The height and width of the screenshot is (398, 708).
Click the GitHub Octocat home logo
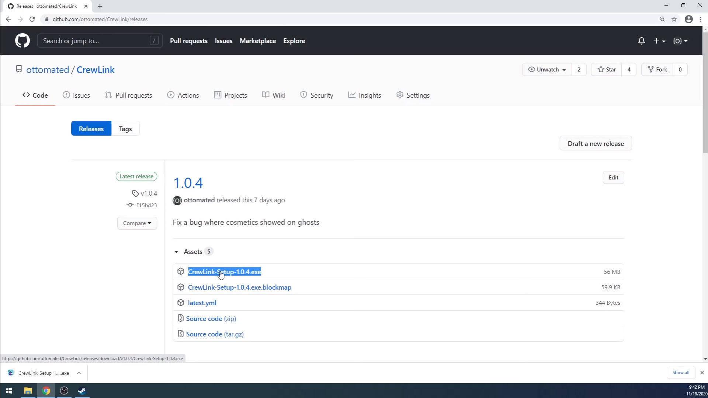pyautogui.click(x=22, y=41)
